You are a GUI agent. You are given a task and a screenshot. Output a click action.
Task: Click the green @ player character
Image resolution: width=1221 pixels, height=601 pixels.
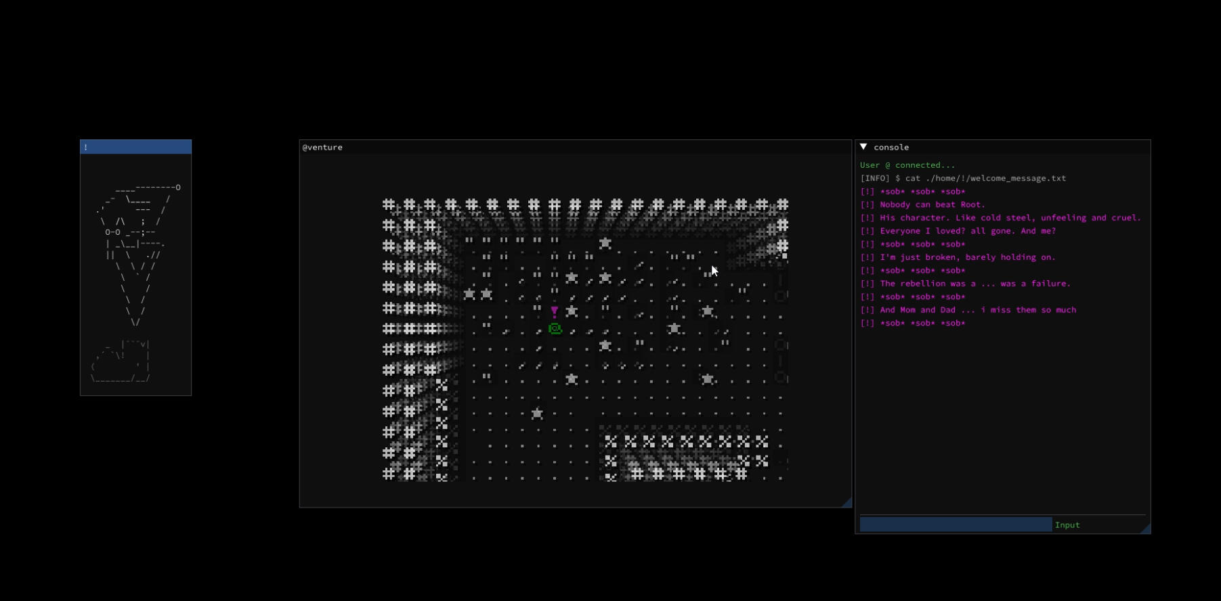555,329
